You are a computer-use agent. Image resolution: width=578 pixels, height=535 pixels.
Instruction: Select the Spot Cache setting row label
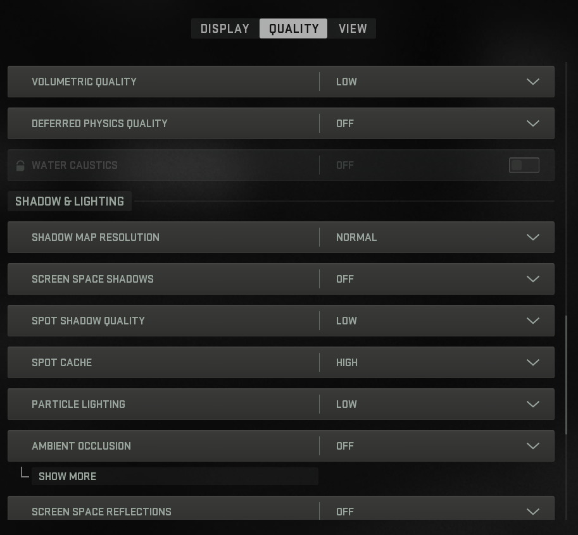pos(62,362)
